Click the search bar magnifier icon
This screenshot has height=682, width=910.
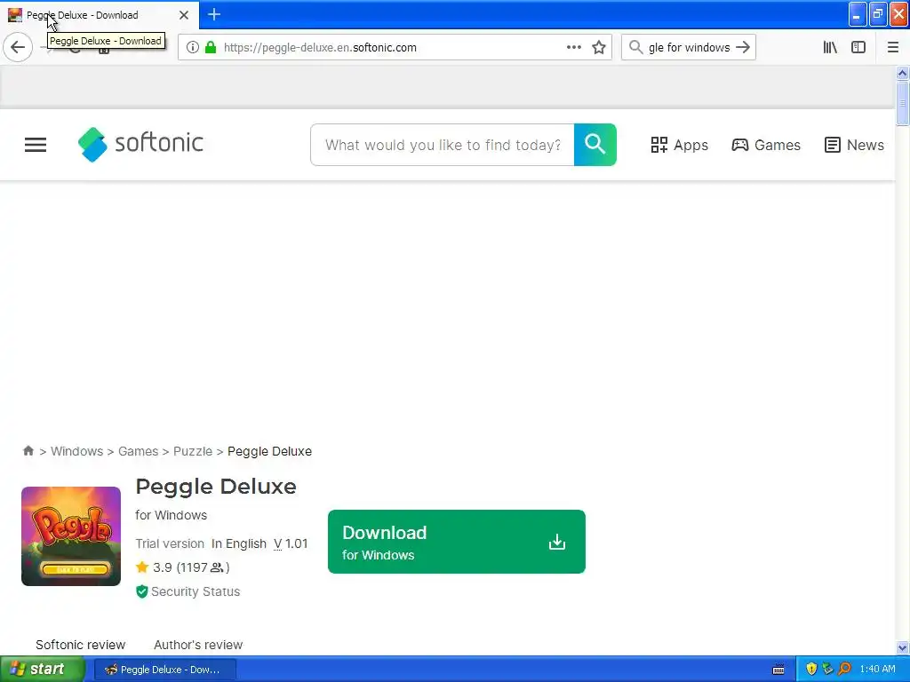tap(636, 47)
